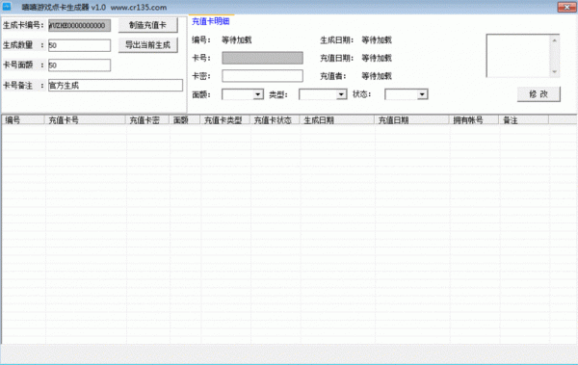Click the application icon in title bar
578x365 pixels.
pyautogui.click(x=7, y=7)
